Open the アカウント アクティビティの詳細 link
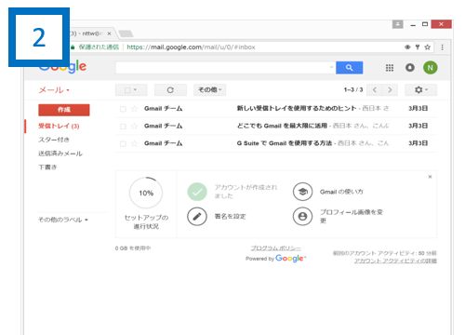This screenshot has width=465, height=335. [395, 261]
